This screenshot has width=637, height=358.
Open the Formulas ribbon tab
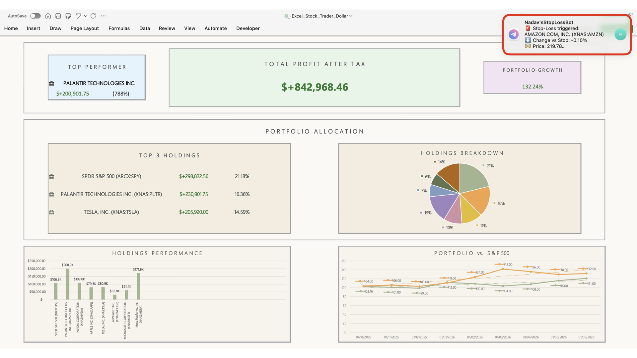point(119,29)
